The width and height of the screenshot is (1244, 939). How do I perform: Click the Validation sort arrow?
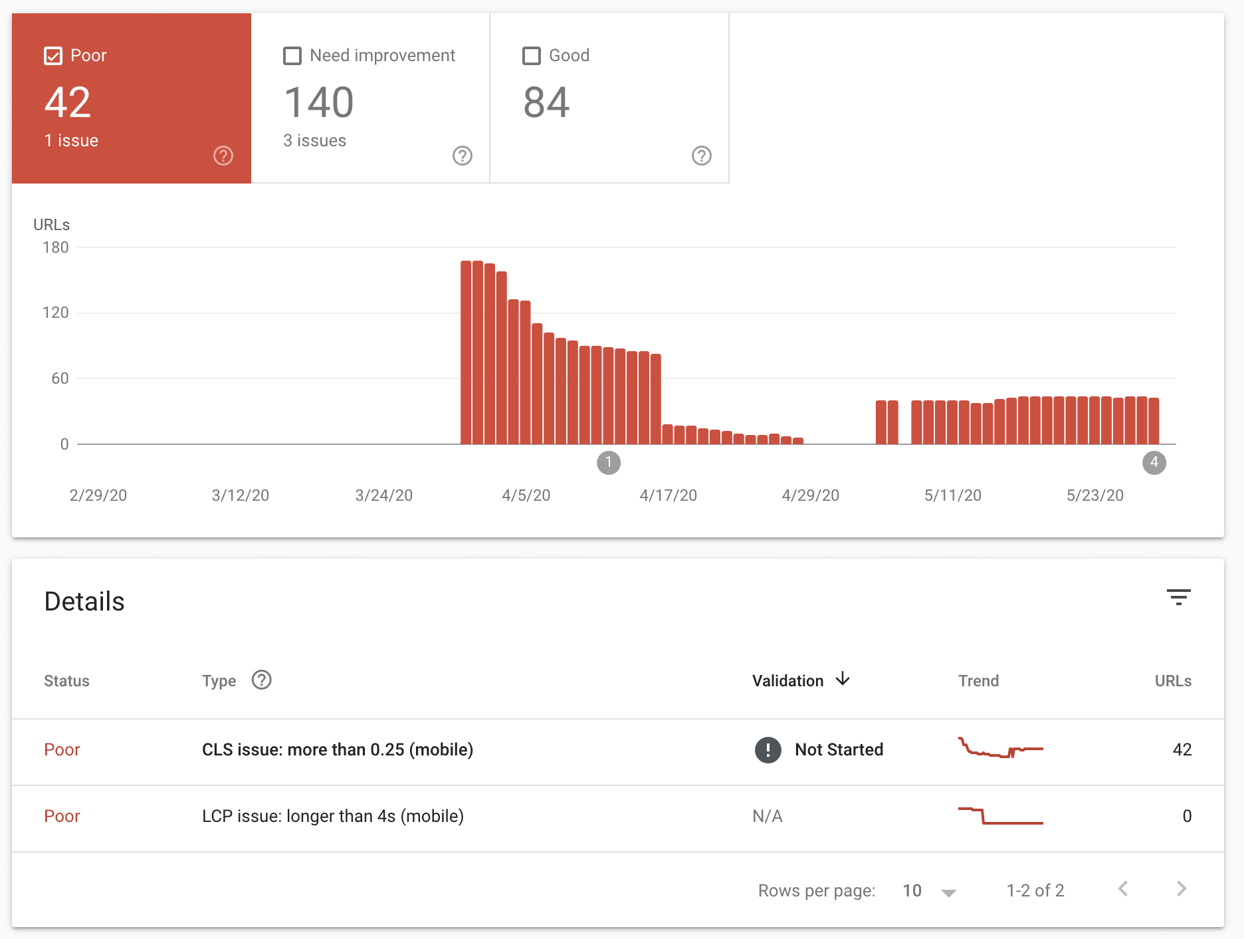pyautogui.click(x=842, y=680)
